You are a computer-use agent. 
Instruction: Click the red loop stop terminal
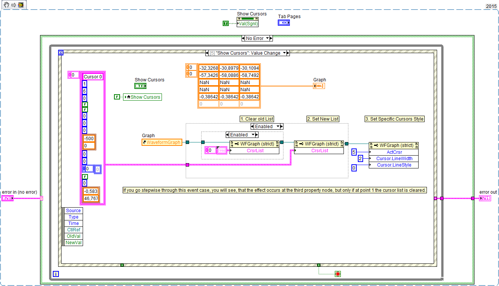[338, 274]
